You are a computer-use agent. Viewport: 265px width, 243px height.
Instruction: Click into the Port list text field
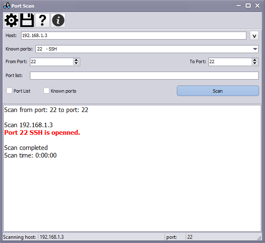pyautogui.click(x=144, y=75)
